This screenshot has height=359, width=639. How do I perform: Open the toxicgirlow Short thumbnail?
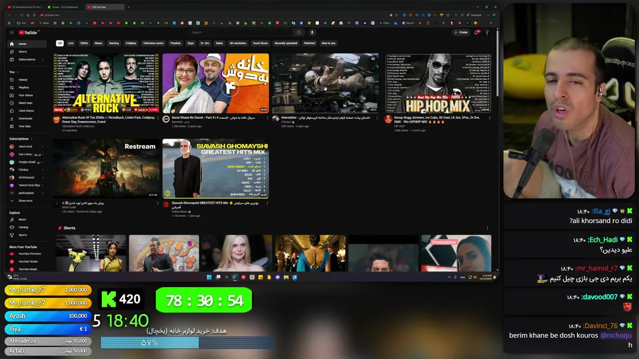[456, 253]
